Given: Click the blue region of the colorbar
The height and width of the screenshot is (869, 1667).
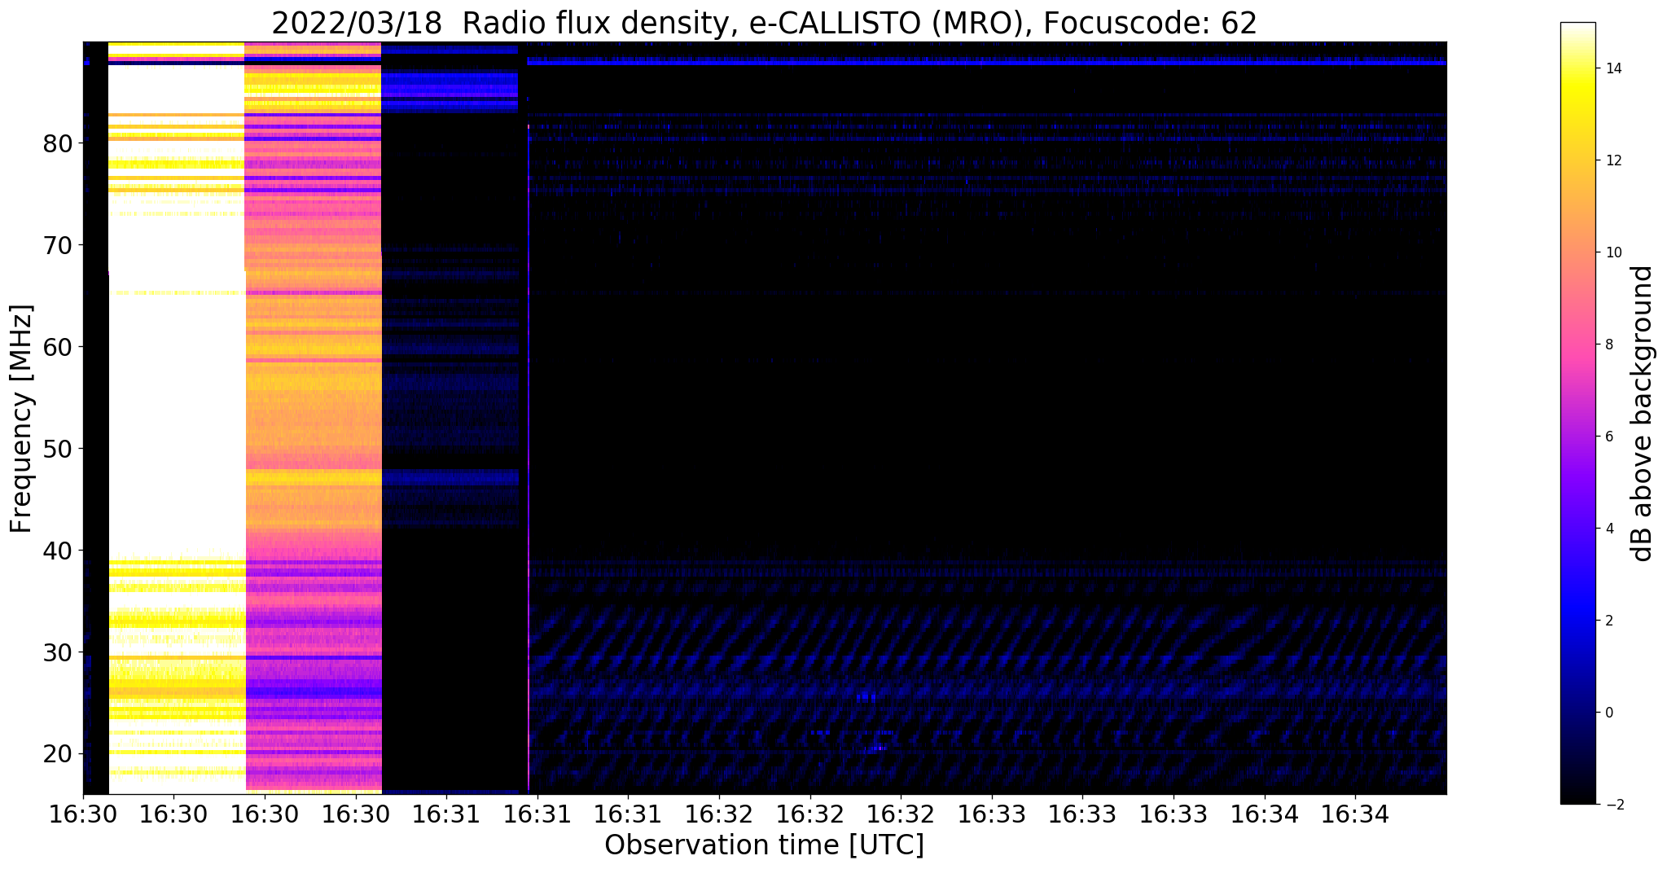Looking at the screenshot, I should tap(1577, 603).
